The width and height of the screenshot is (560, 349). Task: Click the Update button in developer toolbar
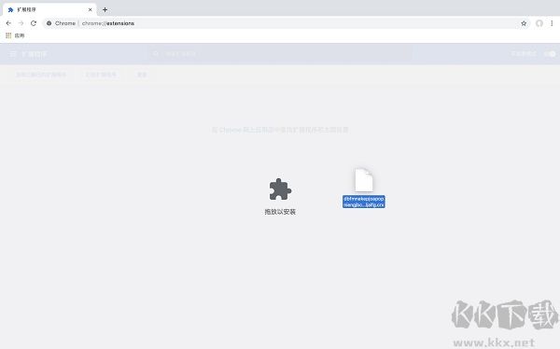coord(142,75)
